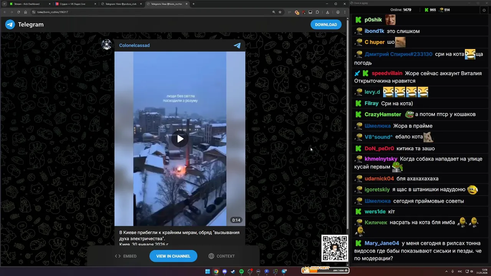Click username DoN_peDr0 in chat
Image resolution: width=491 pixels, height=276 pixels.
tap(379, 148)
